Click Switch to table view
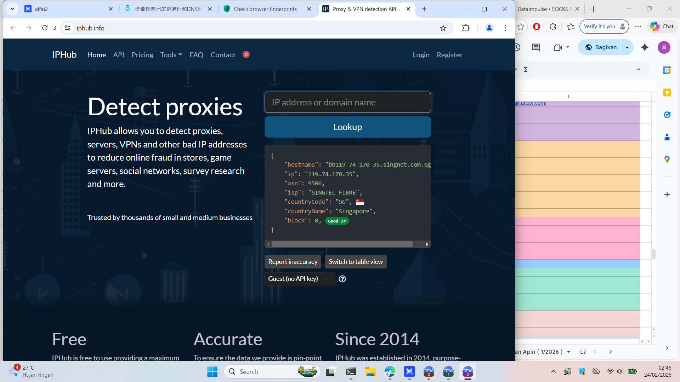 [x=356, y=262]
